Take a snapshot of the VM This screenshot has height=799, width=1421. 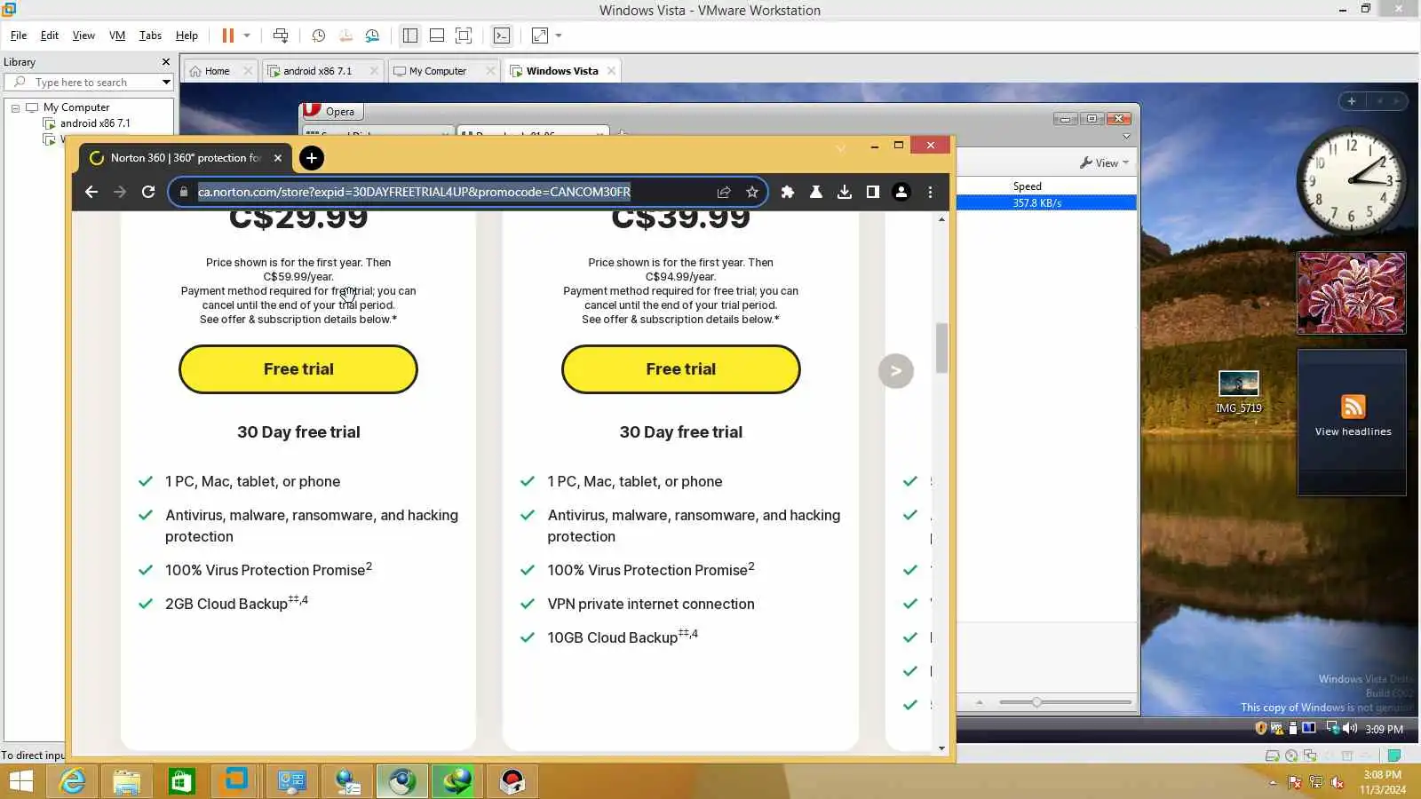(x=318, y=36)
